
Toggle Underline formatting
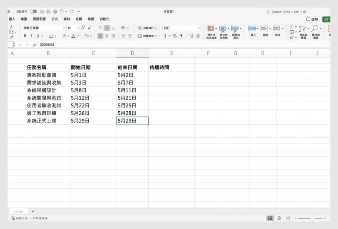pos(38,36)
